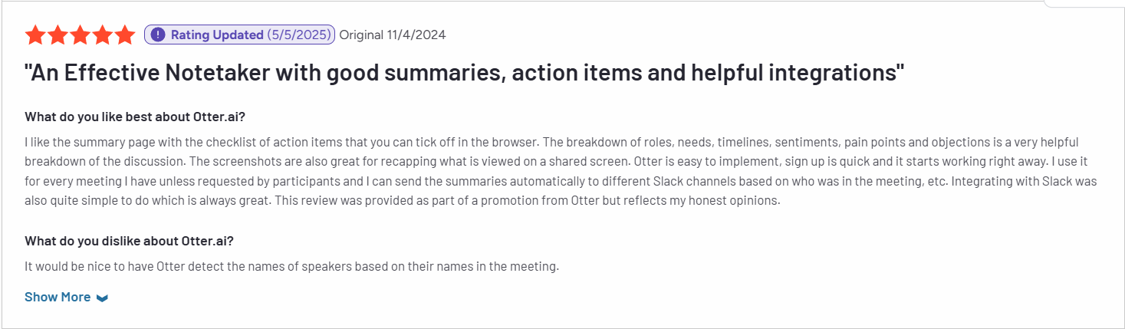
Task: Click "What do you dislike" heading
Action: (129, 241)
